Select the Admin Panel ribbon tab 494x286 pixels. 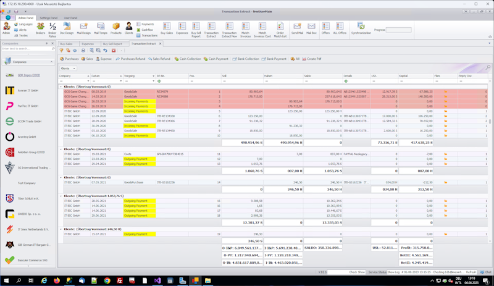[x=25, y=18]
